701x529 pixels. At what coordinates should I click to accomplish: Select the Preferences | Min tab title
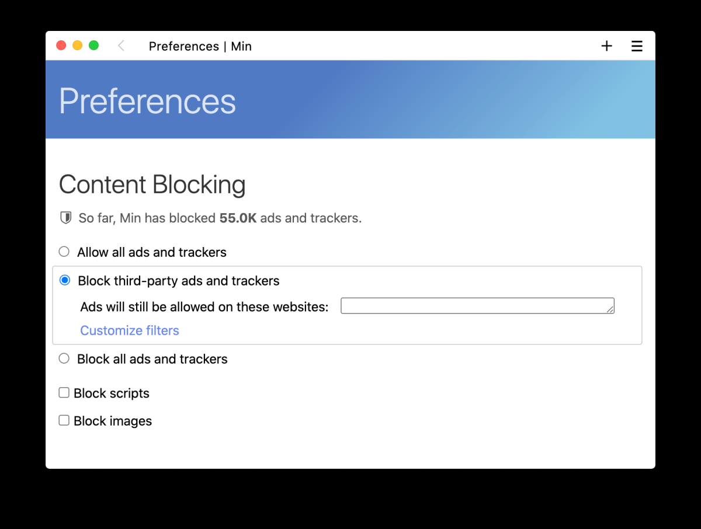pos(200,46)
